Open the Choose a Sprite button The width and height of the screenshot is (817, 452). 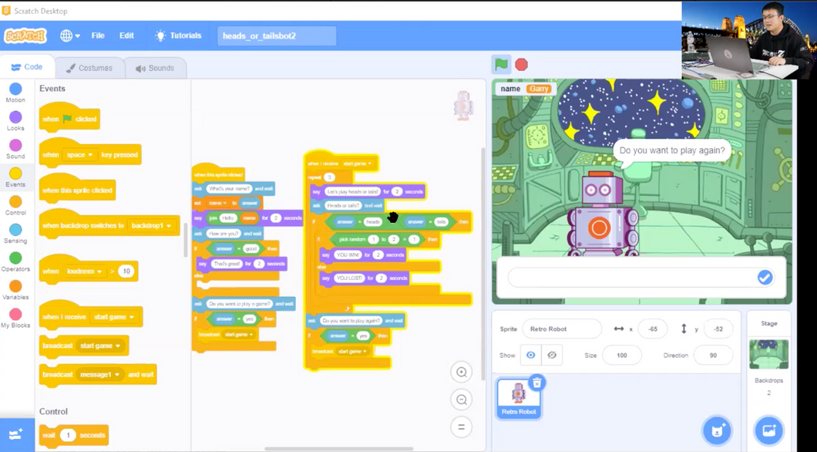click(717, 430)
